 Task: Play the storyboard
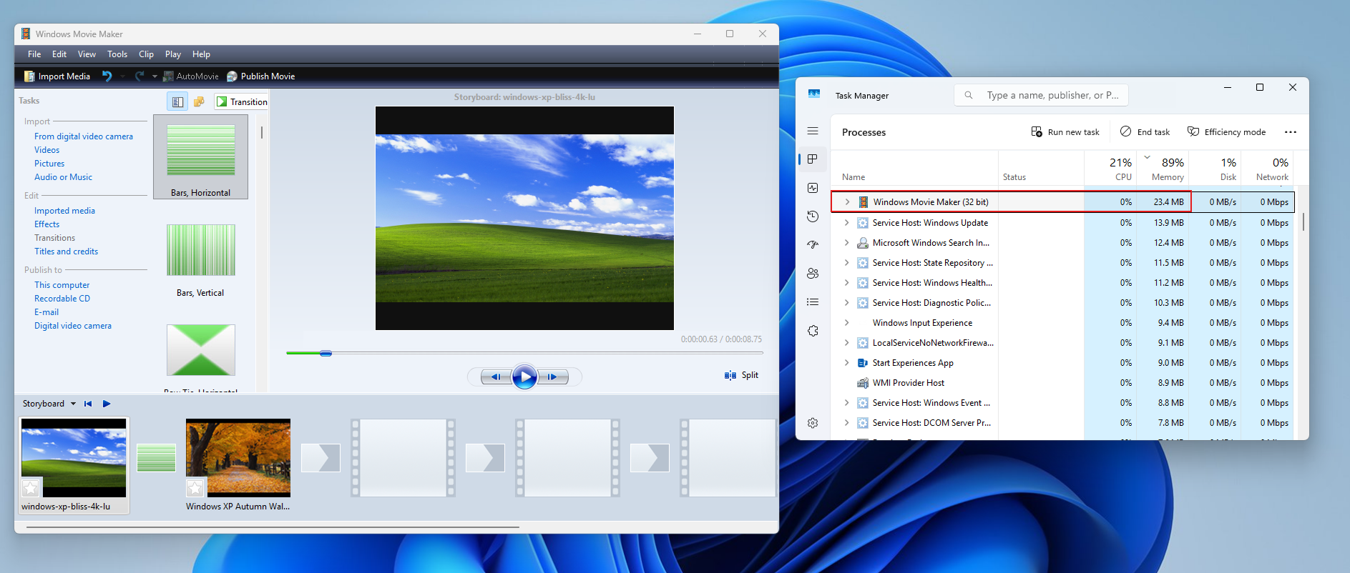tap(107, 404)
